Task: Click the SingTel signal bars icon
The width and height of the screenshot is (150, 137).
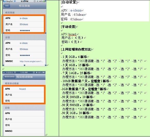Action: tap(5, 1)
